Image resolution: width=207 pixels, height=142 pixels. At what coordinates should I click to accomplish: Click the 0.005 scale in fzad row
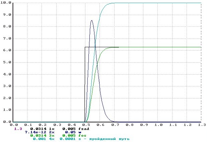[x=69, y=129]
